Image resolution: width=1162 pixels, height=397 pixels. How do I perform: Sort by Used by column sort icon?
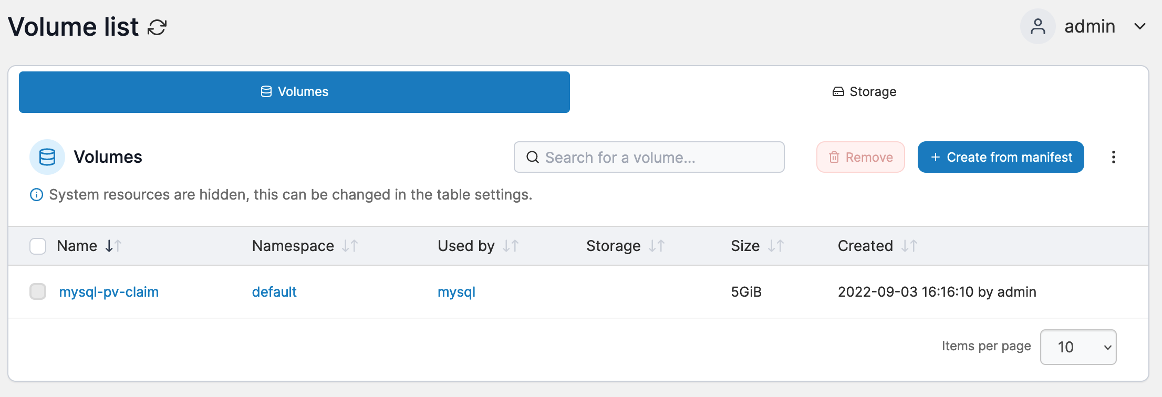tap(511, 246)
